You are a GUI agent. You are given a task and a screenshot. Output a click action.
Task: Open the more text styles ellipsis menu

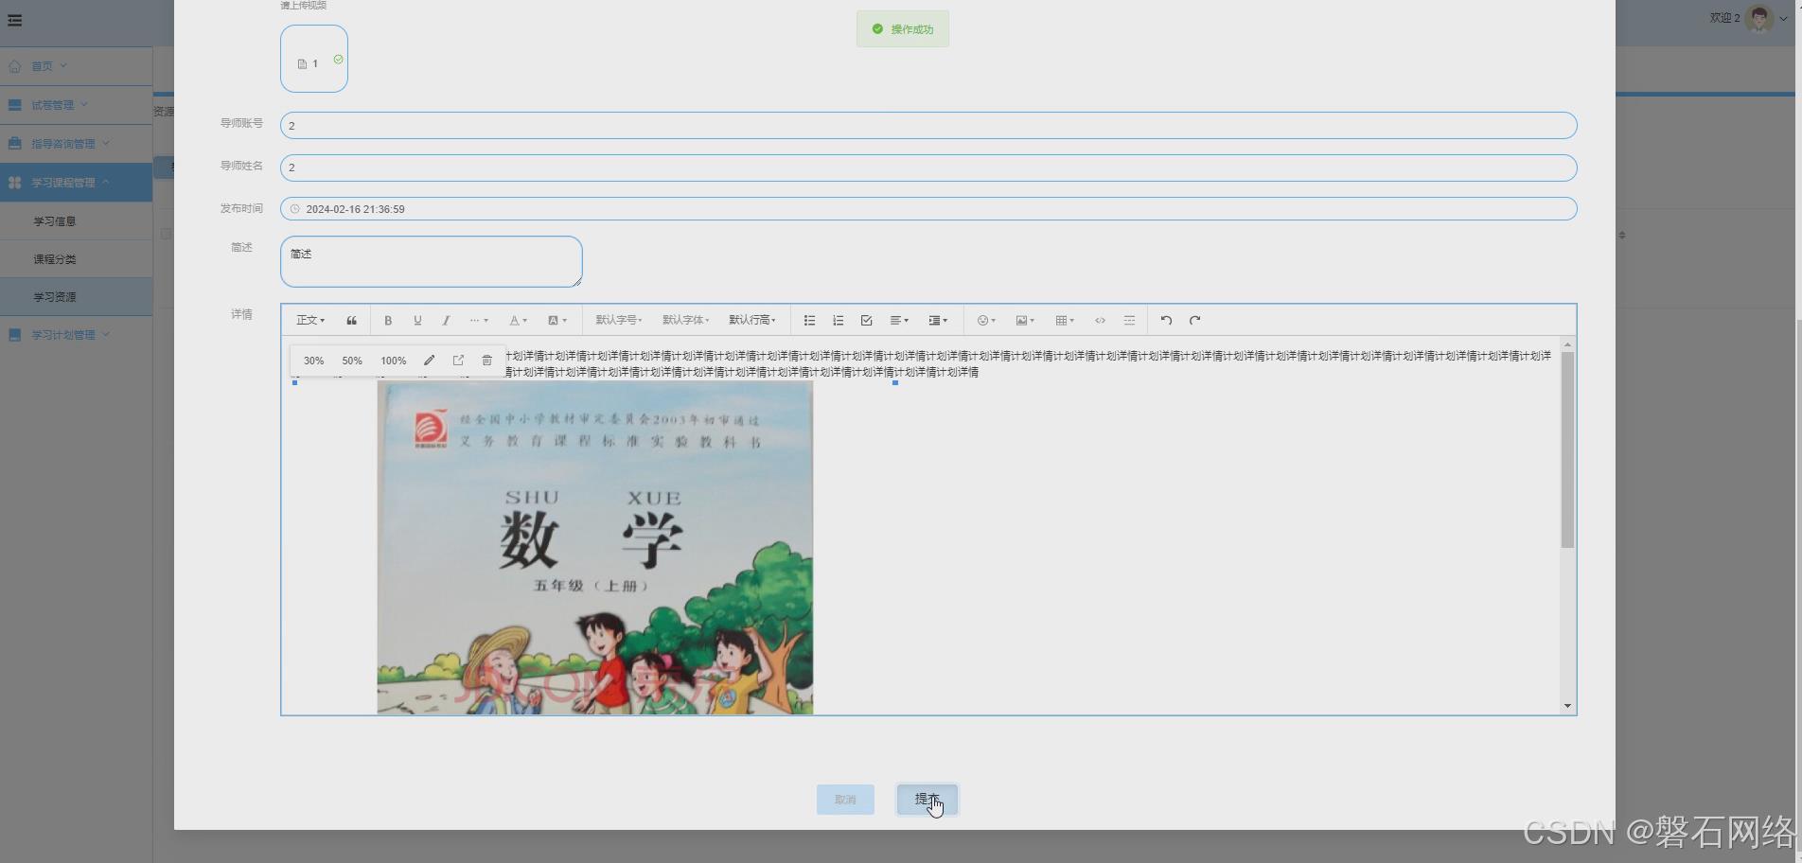point(479,321)
